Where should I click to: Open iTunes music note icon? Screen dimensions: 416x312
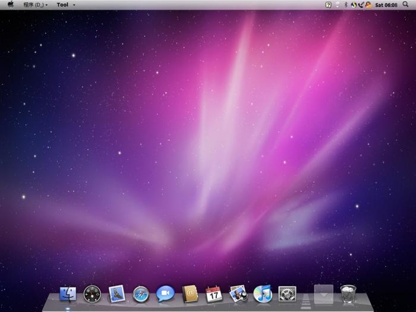pos(263,294)
